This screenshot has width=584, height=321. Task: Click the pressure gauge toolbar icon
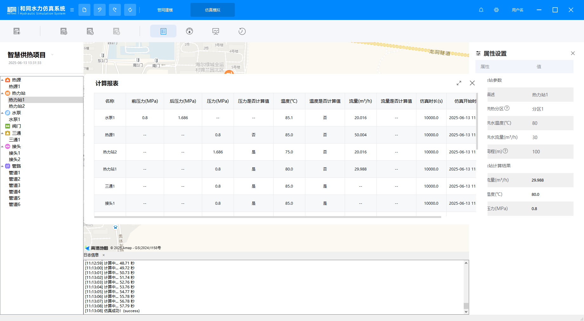coord(189,31)
